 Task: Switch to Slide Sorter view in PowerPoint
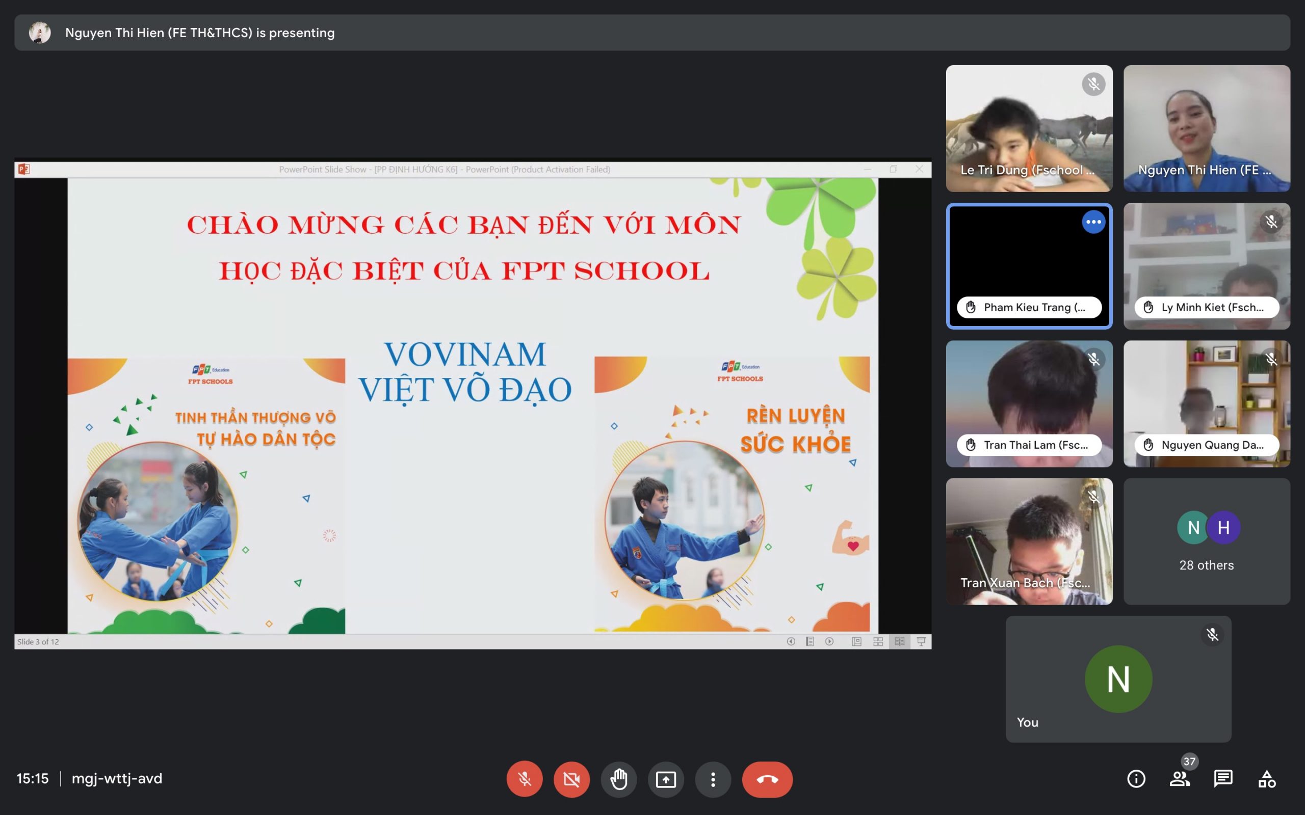[x=878, y=641]
